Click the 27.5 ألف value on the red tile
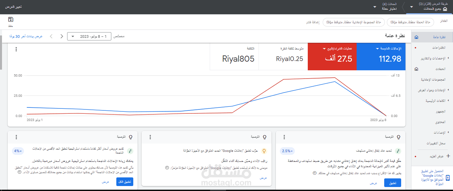The height and width of the screenshot is (191, 453). (x=339, y=59)
